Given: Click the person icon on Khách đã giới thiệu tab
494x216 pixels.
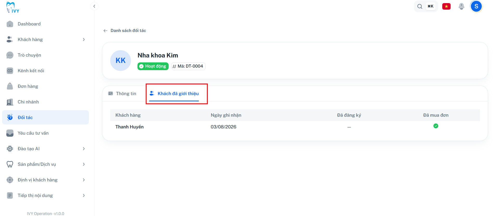Looking at the screenshot, I should (x=152, y=93).
